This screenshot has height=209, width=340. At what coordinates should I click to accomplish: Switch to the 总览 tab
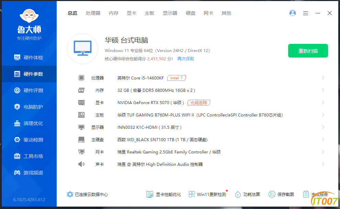point(72,13)
